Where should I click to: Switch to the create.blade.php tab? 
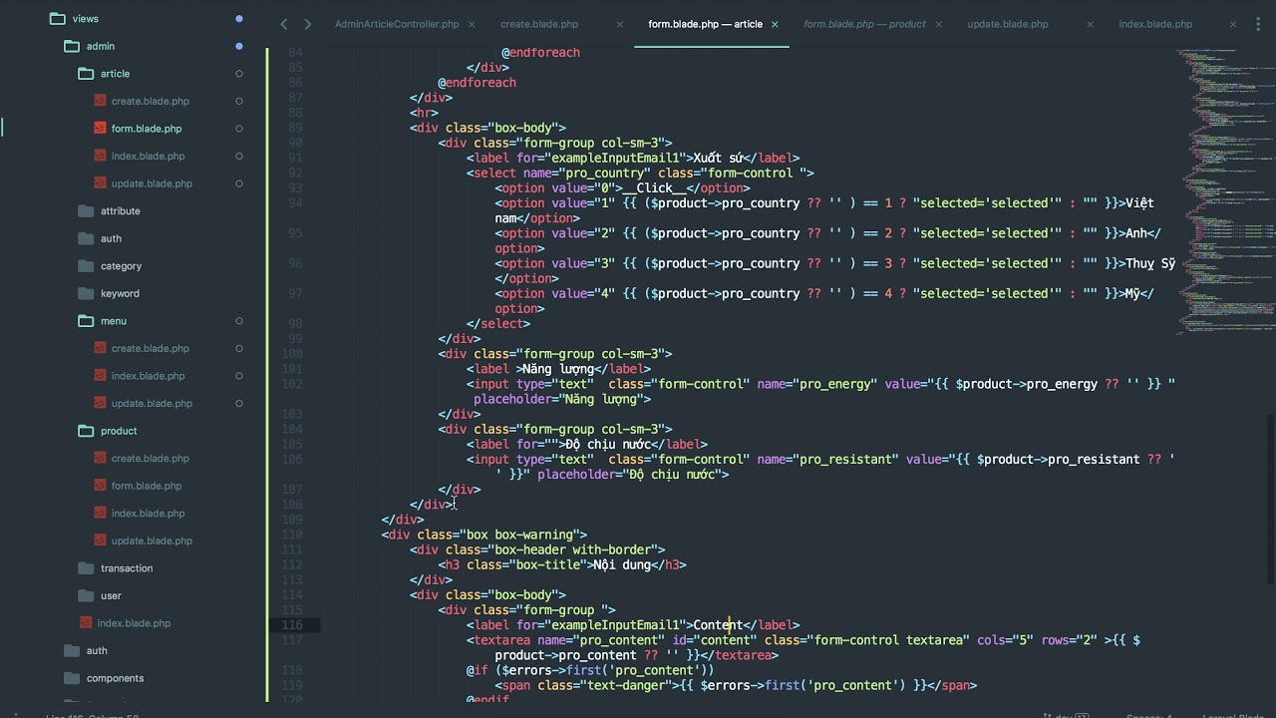point(539,24)
